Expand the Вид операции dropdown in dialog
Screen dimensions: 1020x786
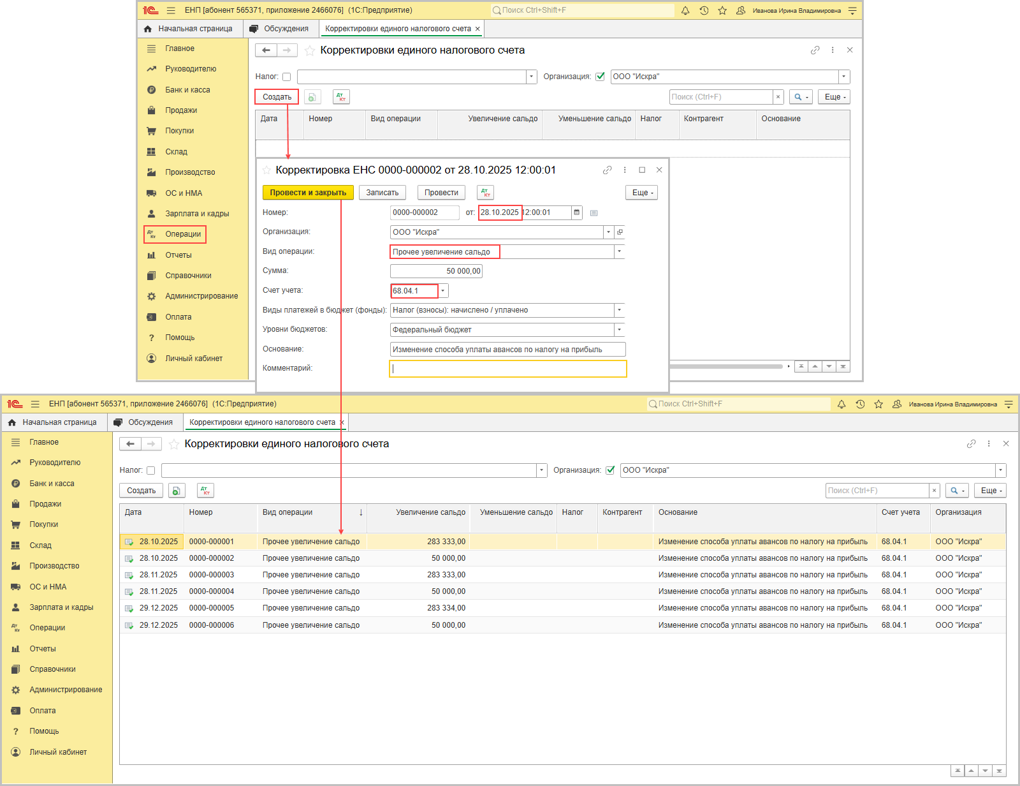coord(618,252)
